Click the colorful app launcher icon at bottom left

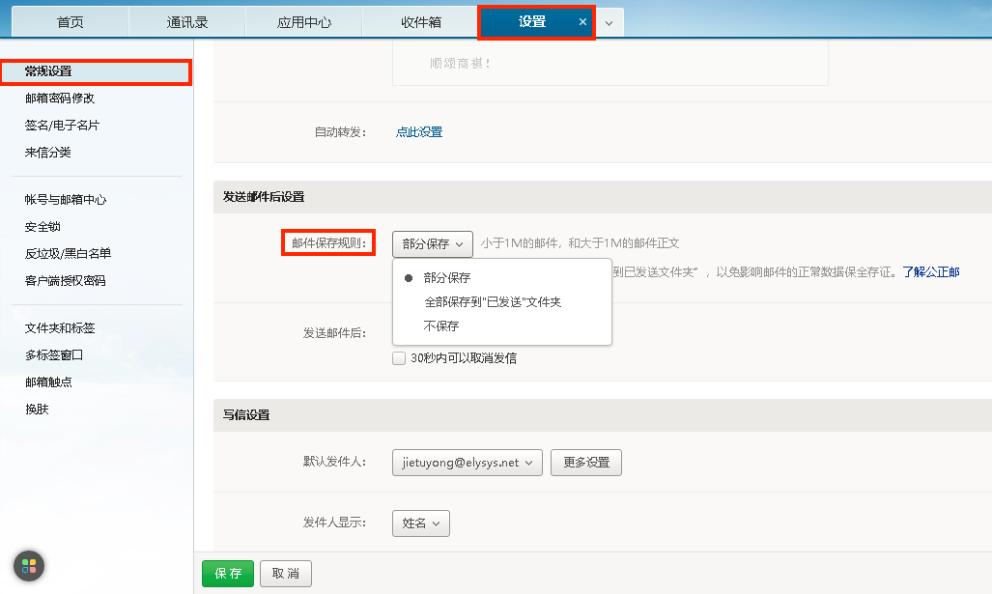pyautogui.click(x=27, y=566)
